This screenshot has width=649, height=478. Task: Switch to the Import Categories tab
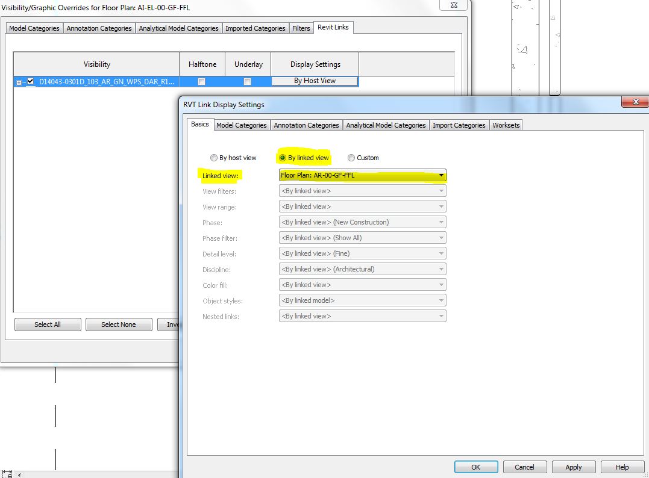459,125
